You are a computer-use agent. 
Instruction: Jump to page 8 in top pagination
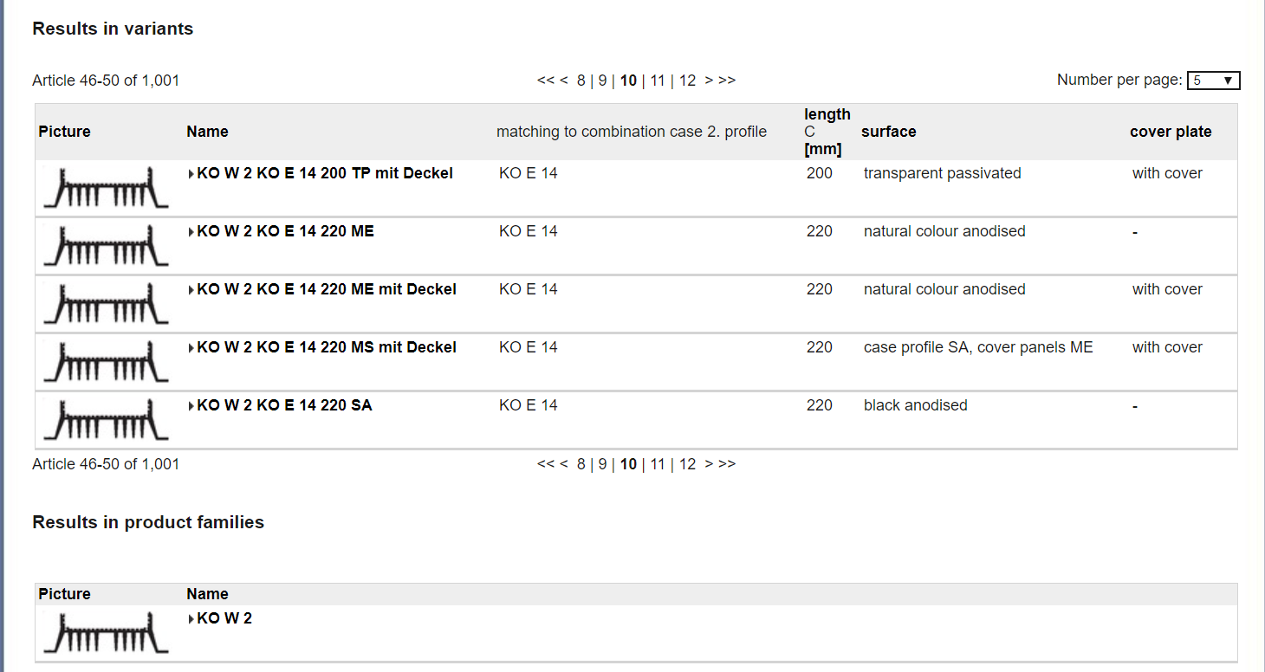coord(581,81)
